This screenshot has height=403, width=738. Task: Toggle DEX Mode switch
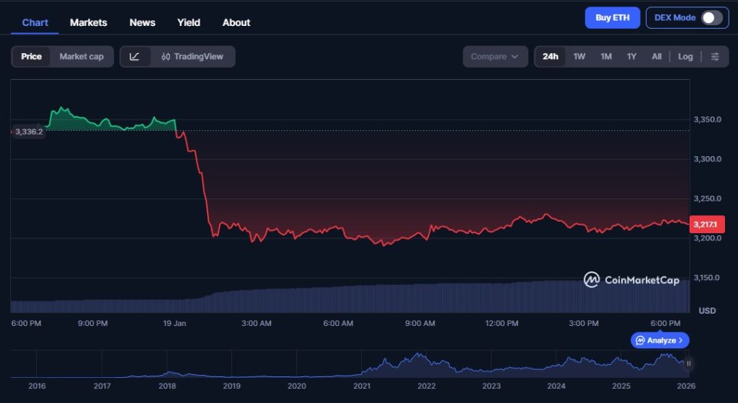(711, 18)
